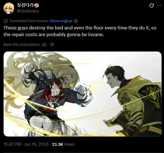Click the 10:42 PM Jan 10, 2026 timestamp
This screenshot has height=153, width=164.
(26, 144)
